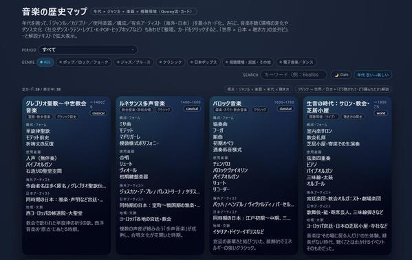Click the 年代 × ジャンル subtitle pill by the title

click(x=144, y=12)
